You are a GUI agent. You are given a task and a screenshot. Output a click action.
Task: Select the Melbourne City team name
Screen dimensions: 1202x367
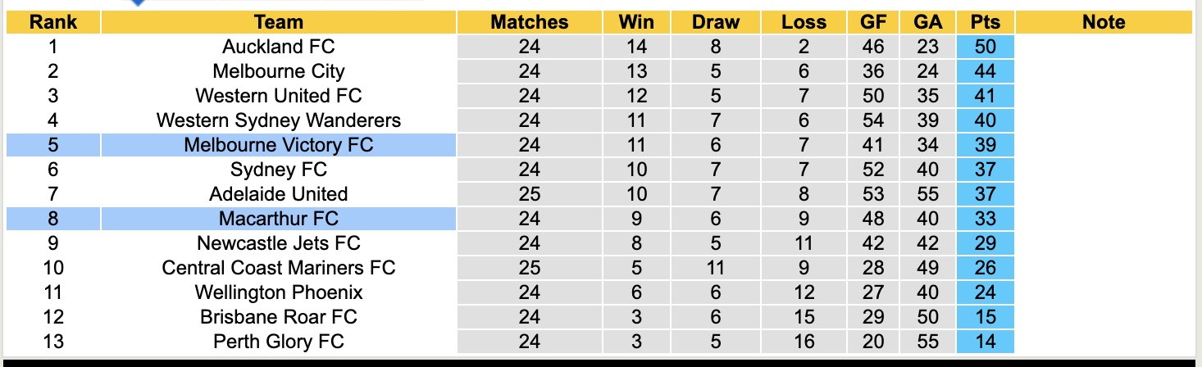[279, 71]
